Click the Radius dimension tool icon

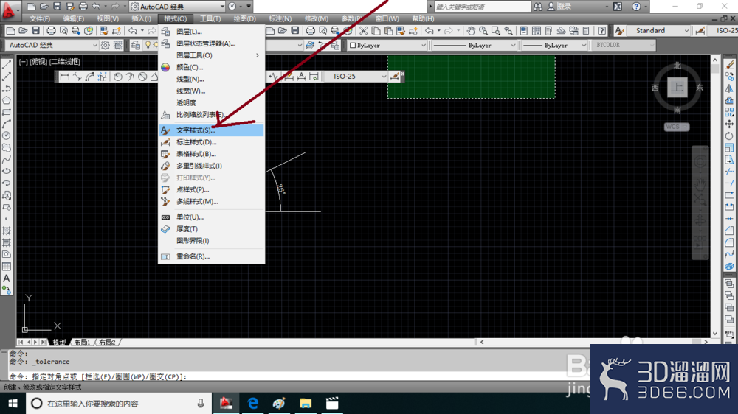[x=117, y=77]
